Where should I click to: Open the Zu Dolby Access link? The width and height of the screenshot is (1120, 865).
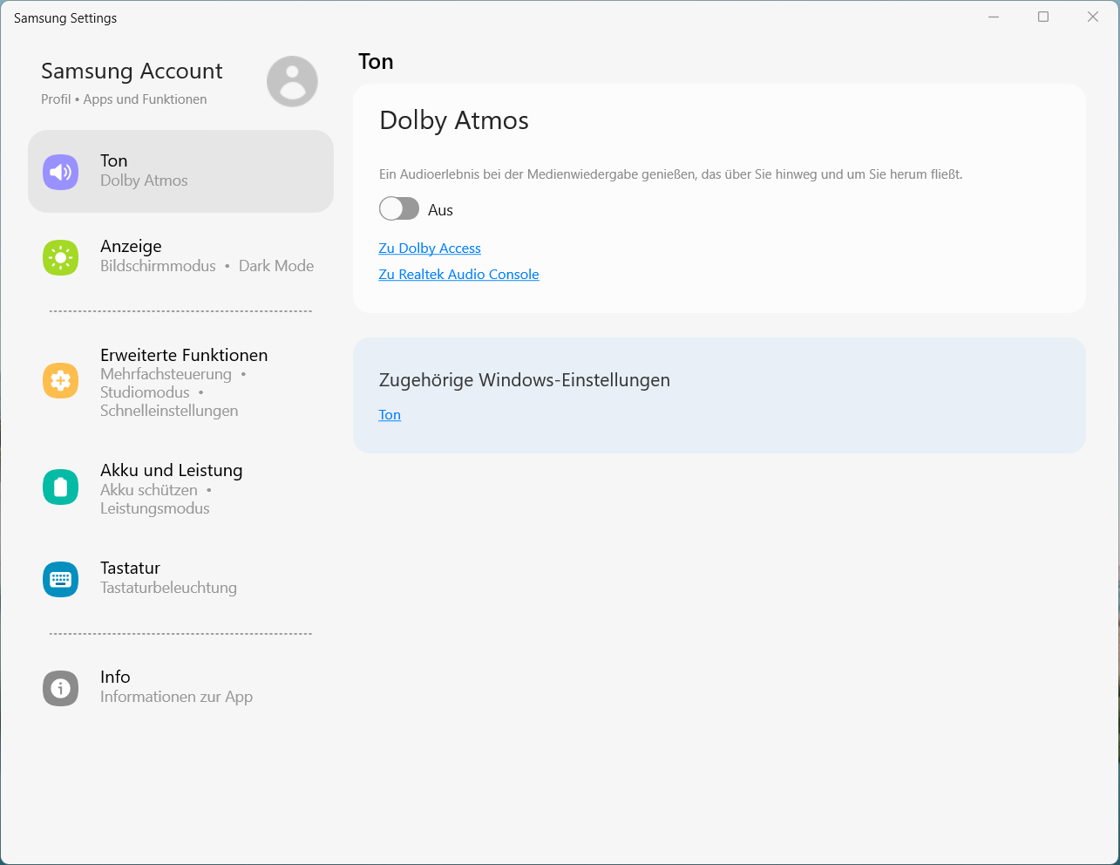pos(430,249)
